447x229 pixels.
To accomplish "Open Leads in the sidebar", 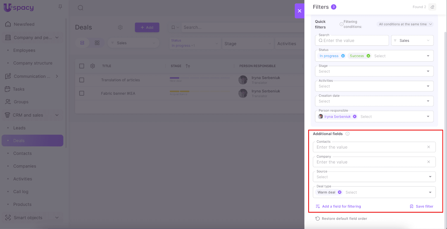I will point(19,128).
